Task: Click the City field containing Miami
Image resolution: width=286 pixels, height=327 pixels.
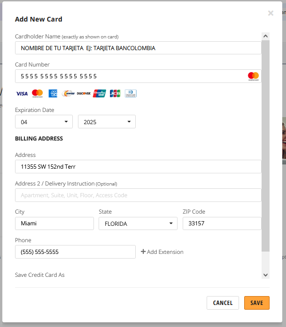Action: (x=54, y=223)
